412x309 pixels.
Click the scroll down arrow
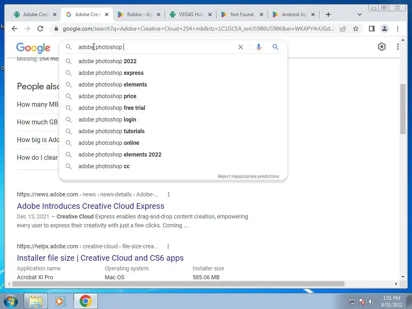(403, 277)
